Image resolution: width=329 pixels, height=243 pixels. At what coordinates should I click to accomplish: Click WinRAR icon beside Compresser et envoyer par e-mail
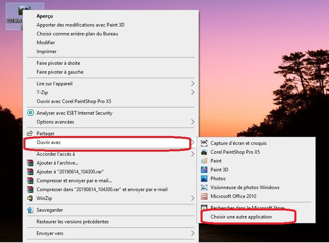pyautogui.click(x=30, y=181)
